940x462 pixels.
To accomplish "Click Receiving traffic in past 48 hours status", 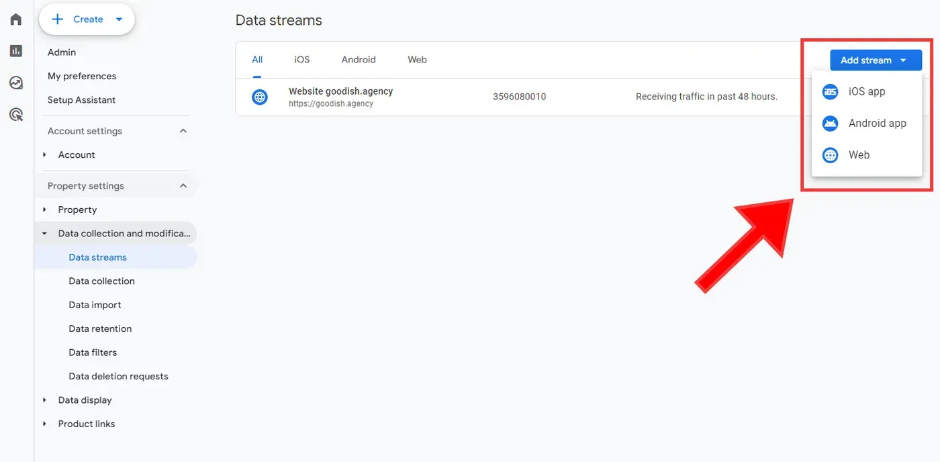I will pyautogui.click(x=706, y=97).
